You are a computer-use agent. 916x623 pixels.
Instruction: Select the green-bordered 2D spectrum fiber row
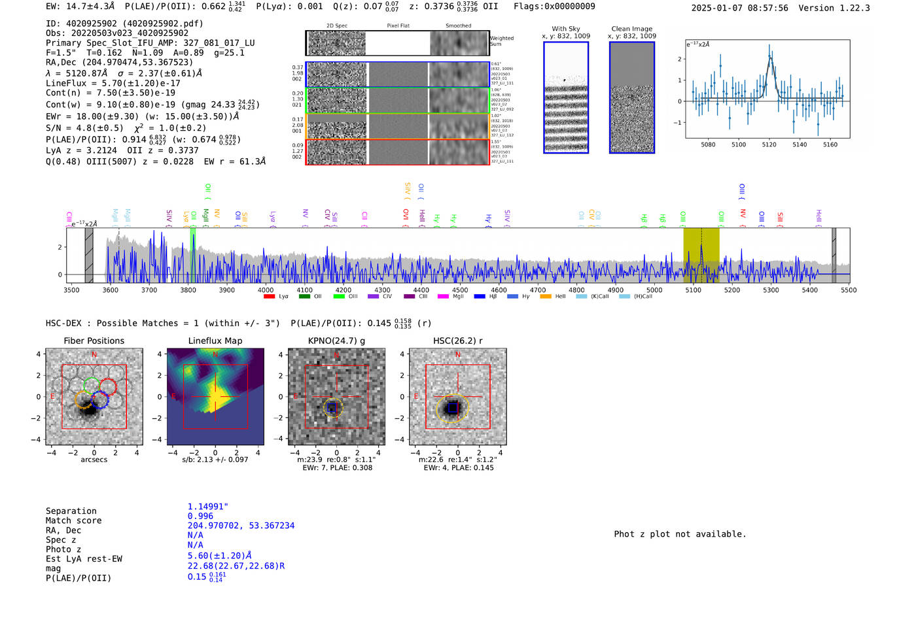point(398,101)
